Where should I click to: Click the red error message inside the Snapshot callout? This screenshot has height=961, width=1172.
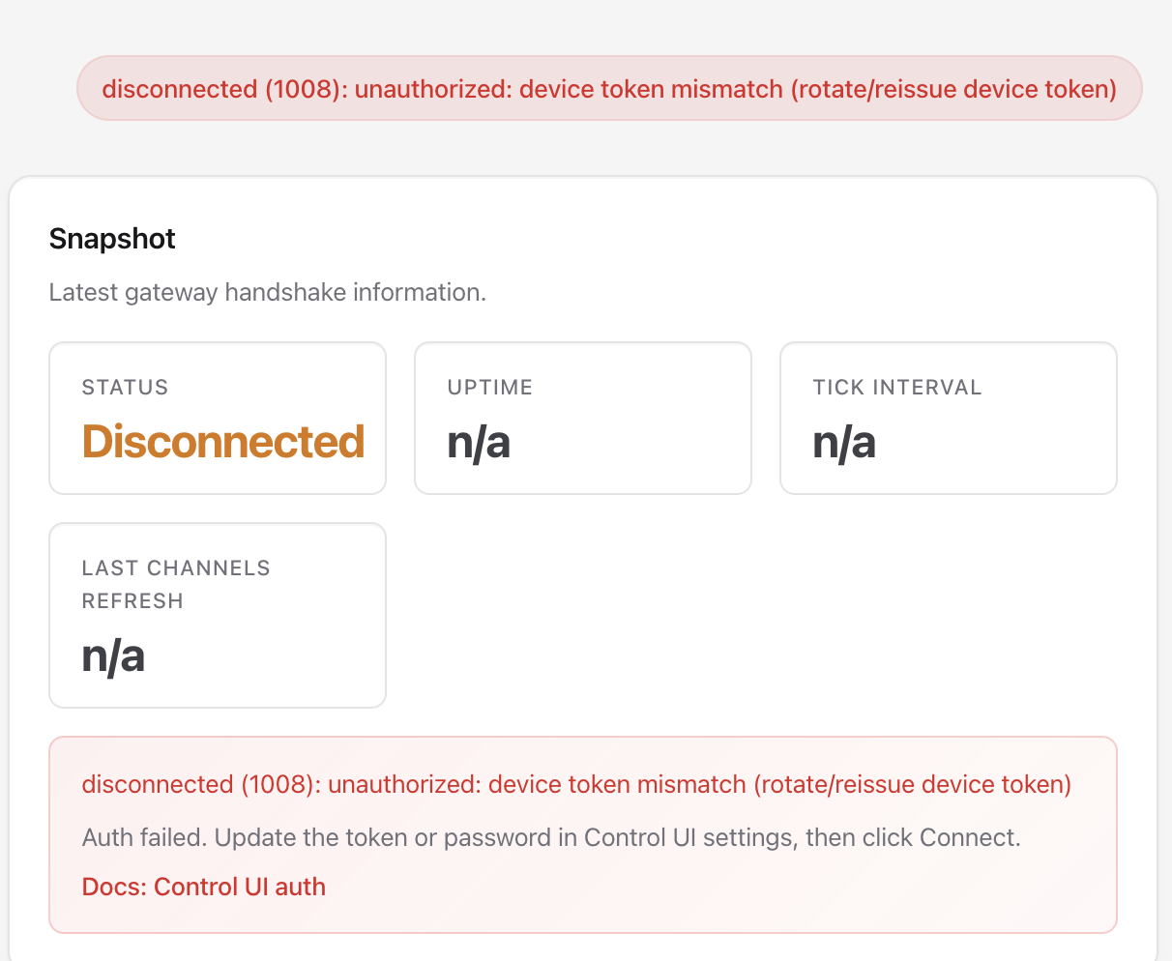(x=576, y=784)
